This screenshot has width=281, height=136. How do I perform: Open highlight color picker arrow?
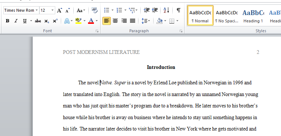coord(84,21)
